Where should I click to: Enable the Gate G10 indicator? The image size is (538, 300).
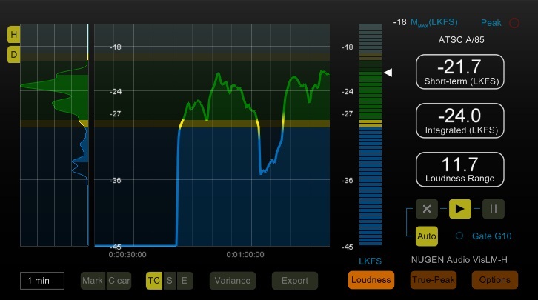(459, 236)
